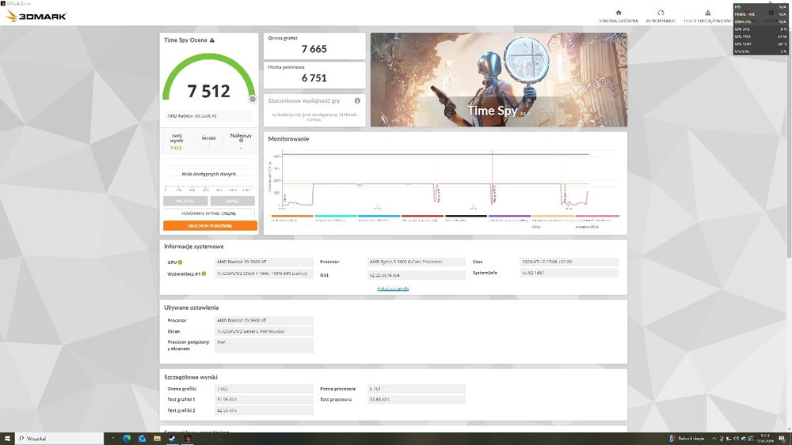Click the Wczytaj button
This screenshot has width=792, height=445.
[x=185, y=201]
